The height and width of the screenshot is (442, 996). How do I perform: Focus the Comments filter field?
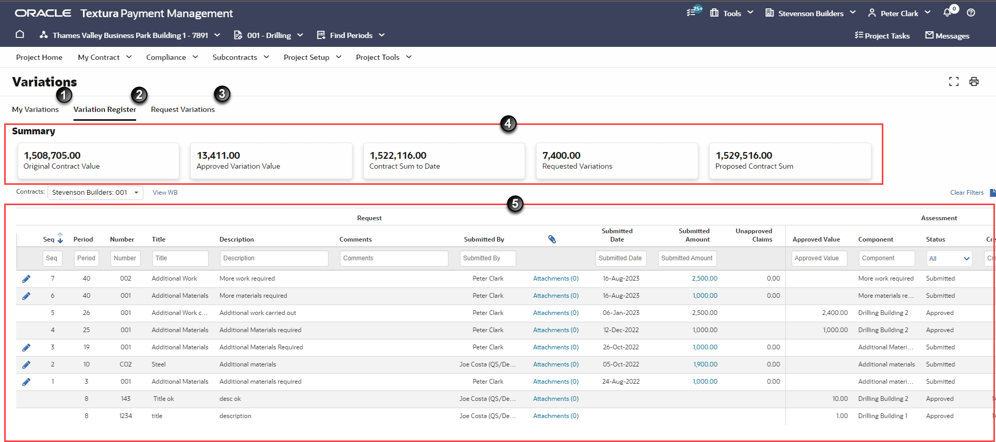394,258
